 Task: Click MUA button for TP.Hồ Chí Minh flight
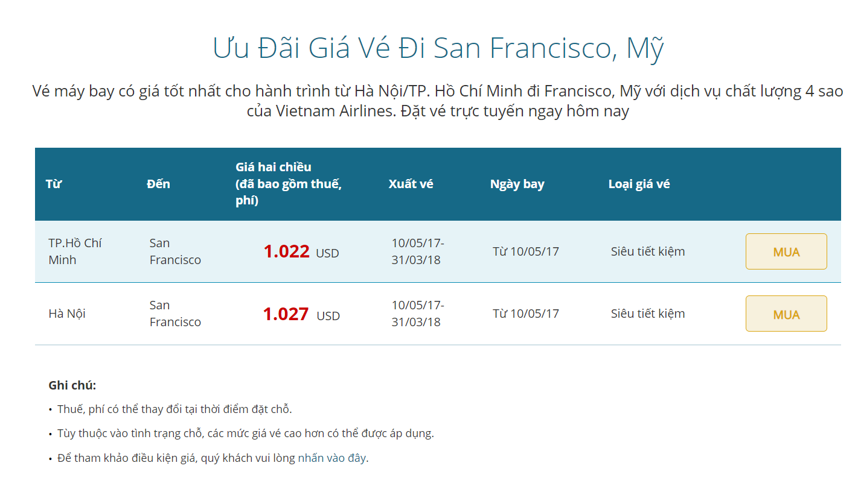tap(786, 251)
